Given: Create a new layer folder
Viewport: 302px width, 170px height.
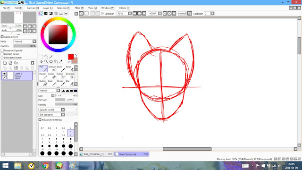Looking at the screenshot, I should pos(16,63).
